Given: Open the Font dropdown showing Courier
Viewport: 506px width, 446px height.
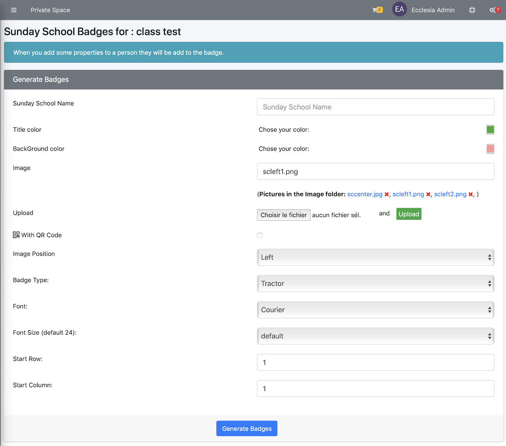Looking at the screenshot, I should point(375,310).
